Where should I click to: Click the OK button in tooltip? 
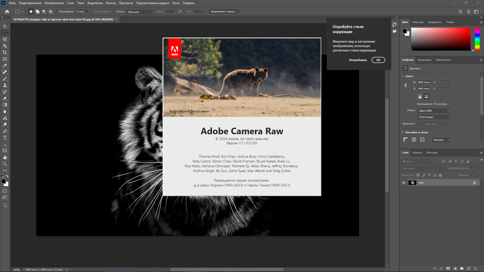tap(378, 60)
